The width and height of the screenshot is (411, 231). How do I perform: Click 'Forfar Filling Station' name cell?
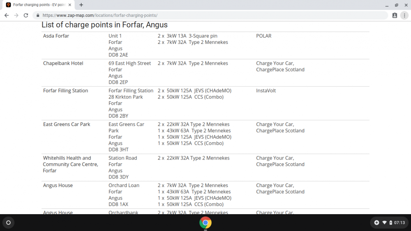(65, 91)
